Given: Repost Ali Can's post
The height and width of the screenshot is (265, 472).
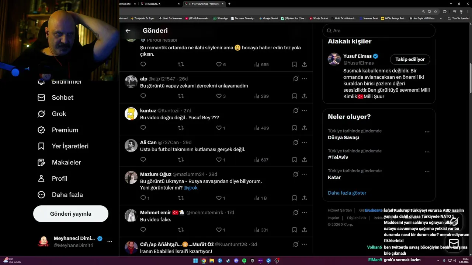Looking at the screenshot, I should pos(181,160).
